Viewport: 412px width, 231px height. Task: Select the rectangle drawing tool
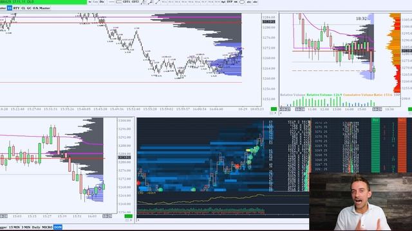click(118, 2)
